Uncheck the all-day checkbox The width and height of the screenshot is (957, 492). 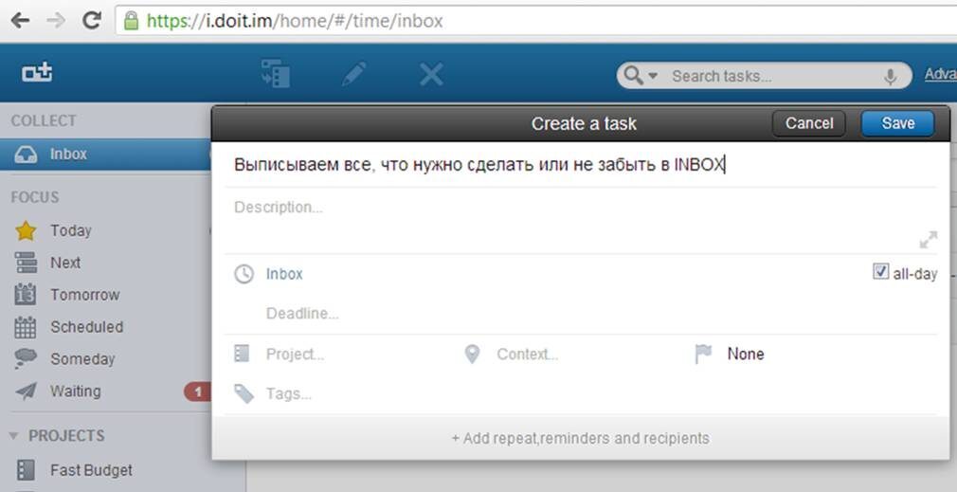click(x=880, y=273)
